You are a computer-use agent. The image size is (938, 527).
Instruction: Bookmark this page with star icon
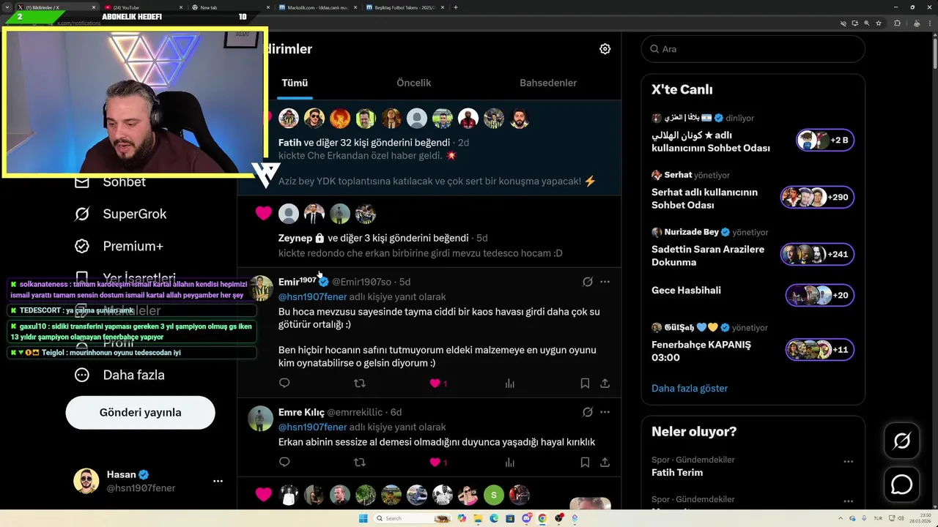point(879,23)
